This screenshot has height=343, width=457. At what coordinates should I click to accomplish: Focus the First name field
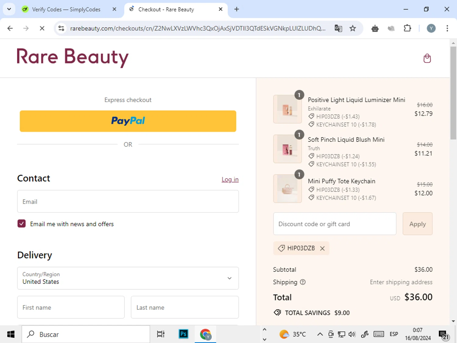pos(71,307)
